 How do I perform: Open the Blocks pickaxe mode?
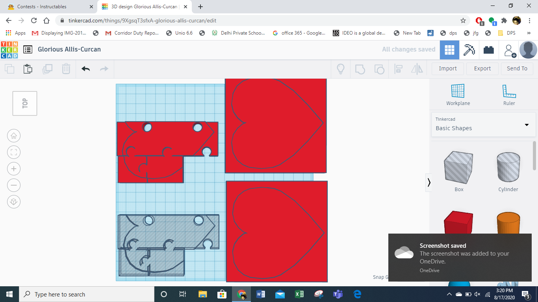coord(469,50)
